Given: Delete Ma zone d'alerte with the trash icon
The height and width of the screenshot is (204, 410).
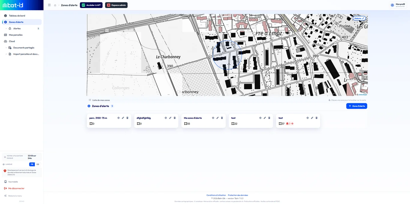Looking at the screenshot, I should [222, 118].
